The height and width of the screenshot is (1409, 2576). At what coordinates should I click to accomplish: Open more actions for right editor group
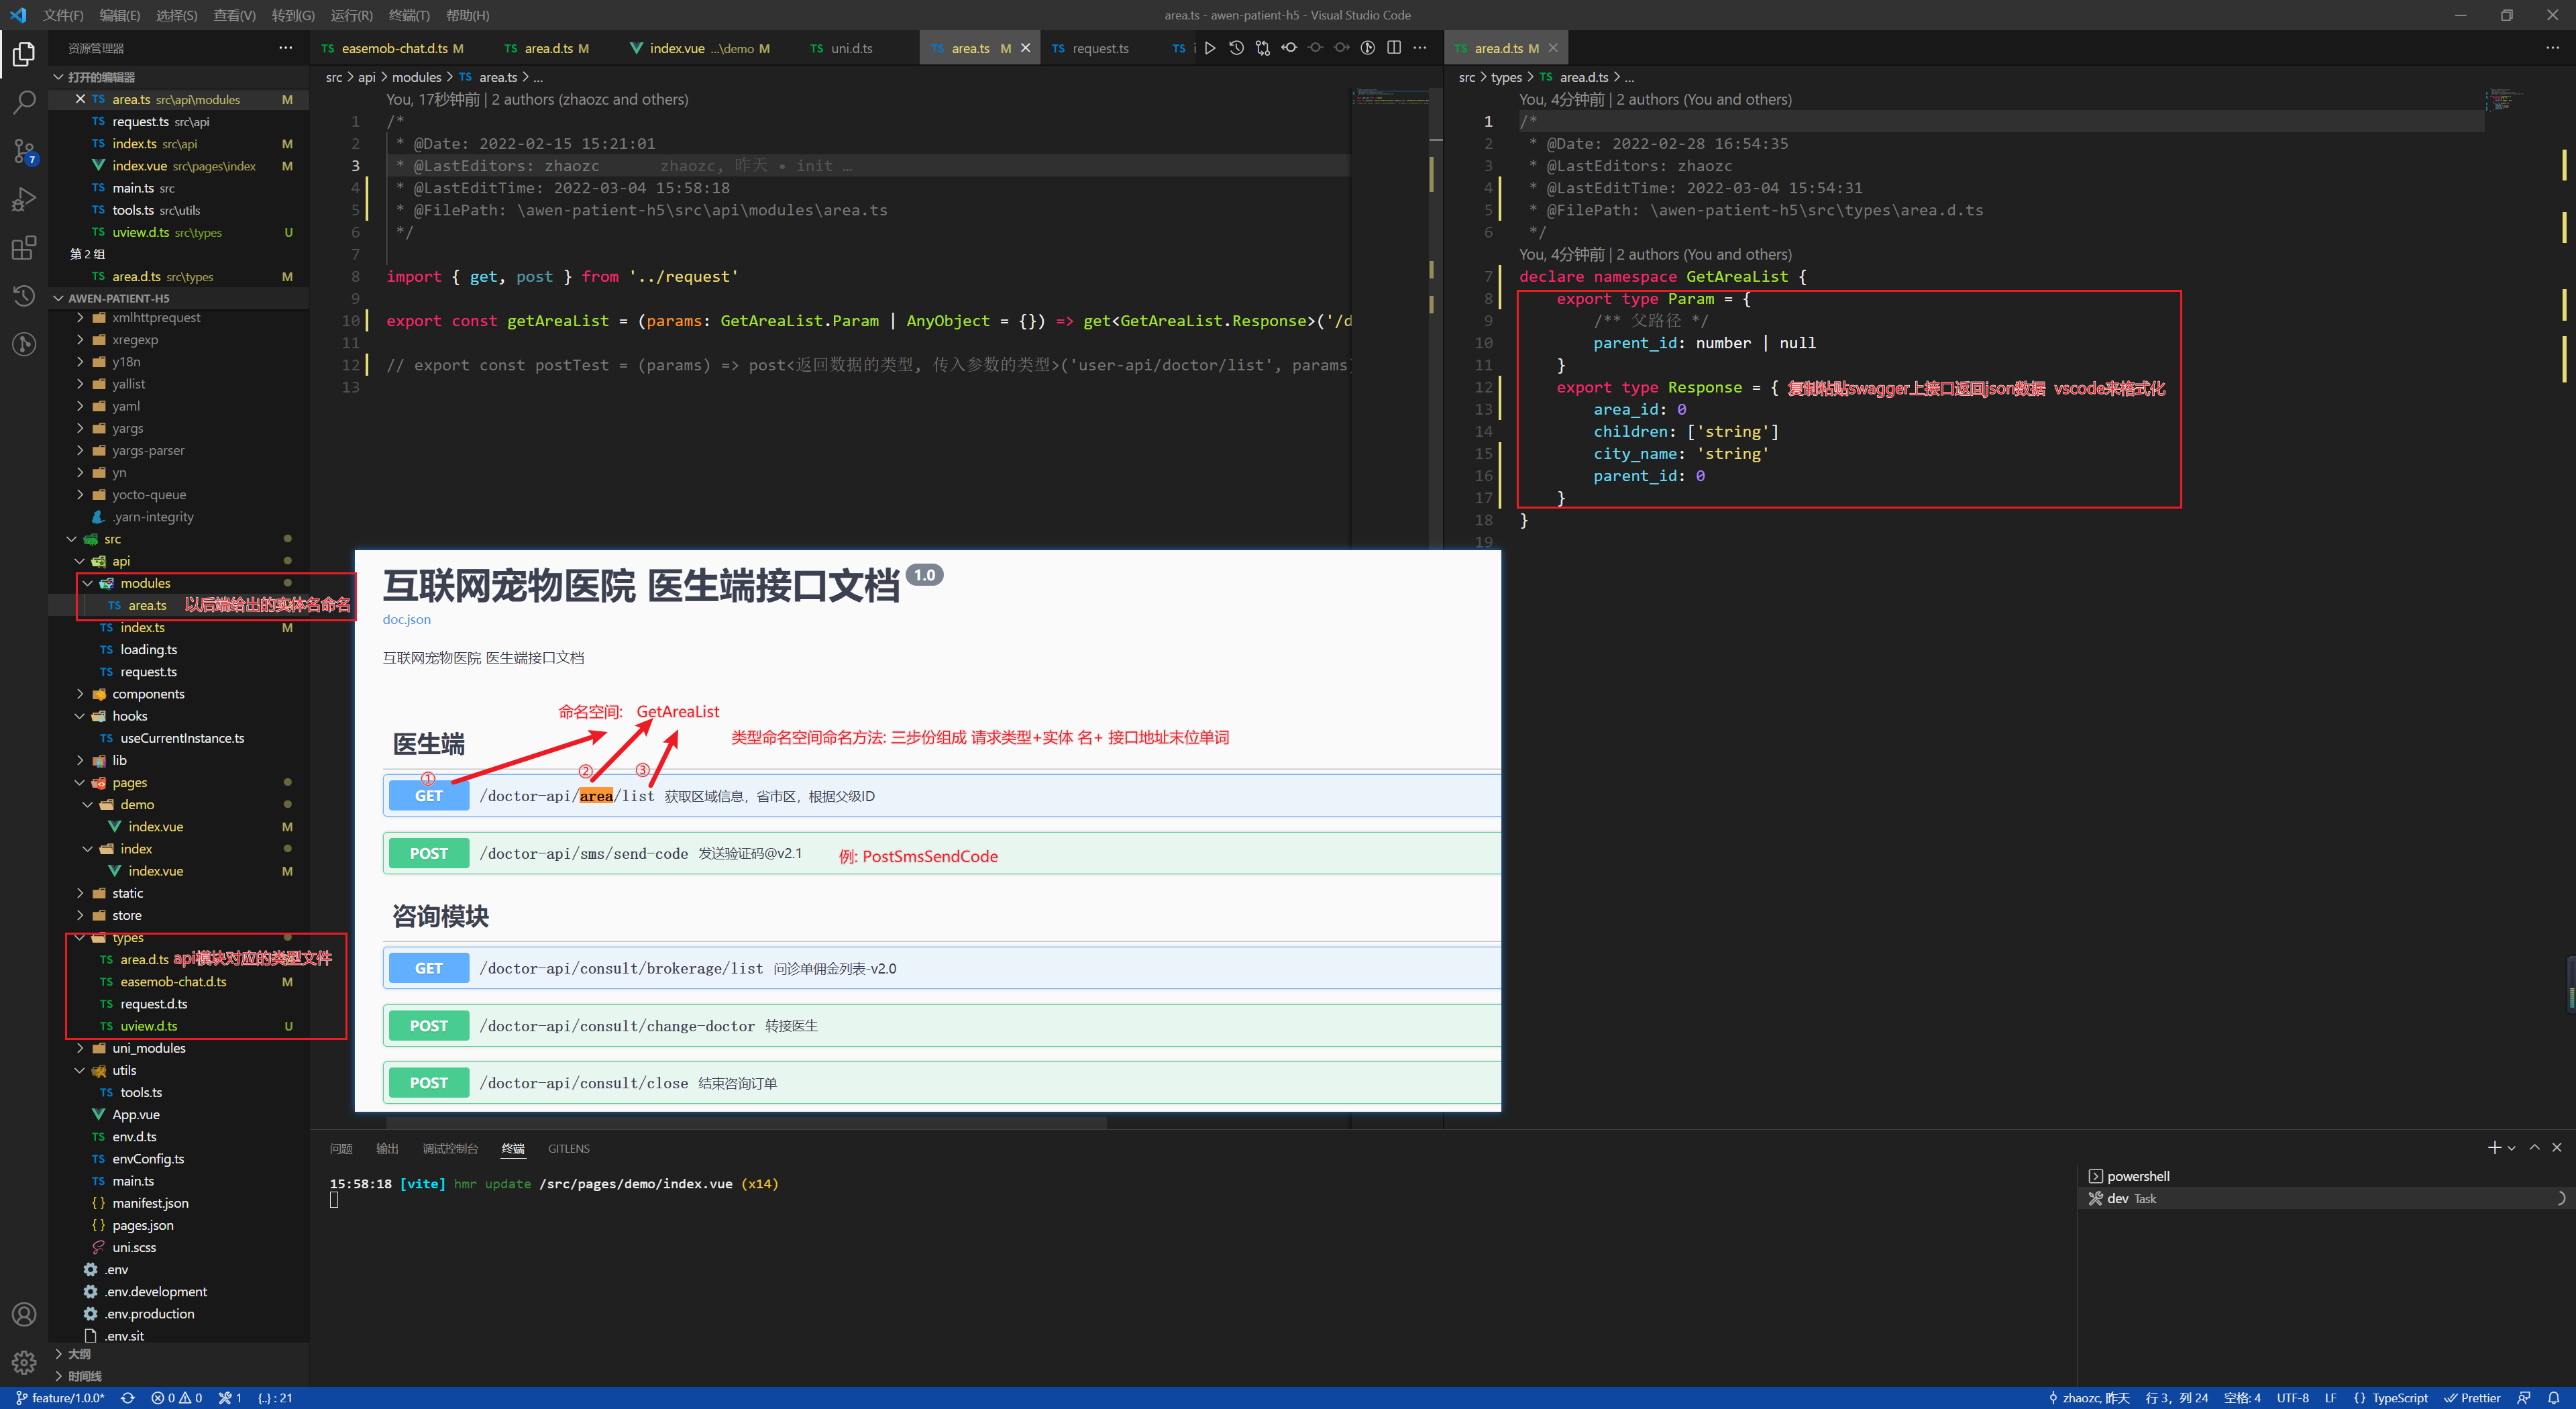2553,48
